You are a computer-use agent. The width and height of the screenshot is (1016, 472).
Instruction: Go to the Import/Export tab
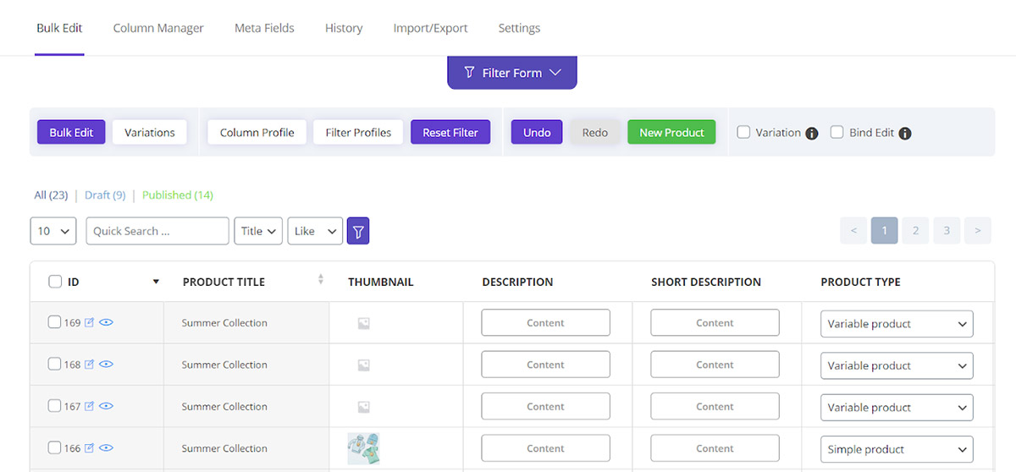(x=430, y=28)
